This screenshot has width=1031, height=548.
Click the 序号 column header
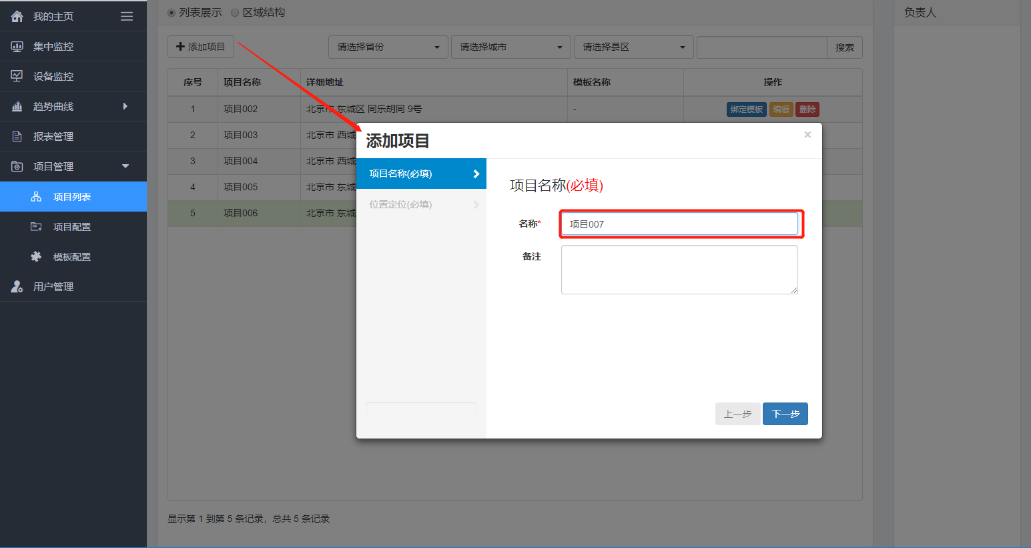point(193,82)
